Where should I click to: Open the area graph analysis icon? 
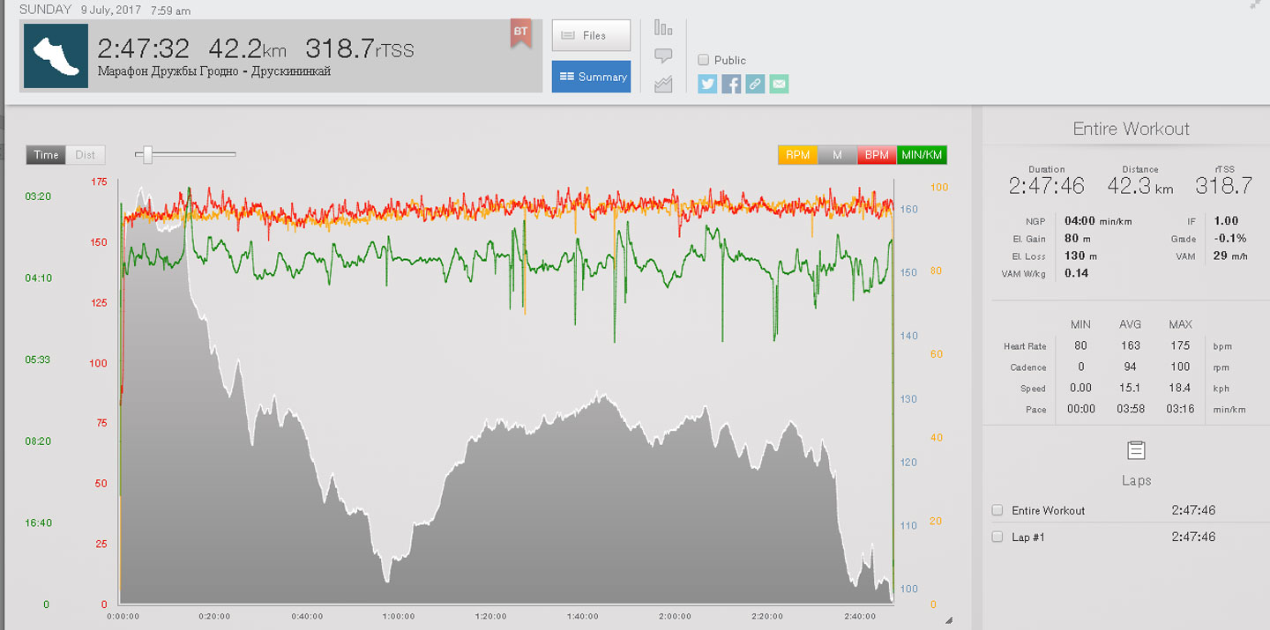pyautogui.click(x=663, y=85)
